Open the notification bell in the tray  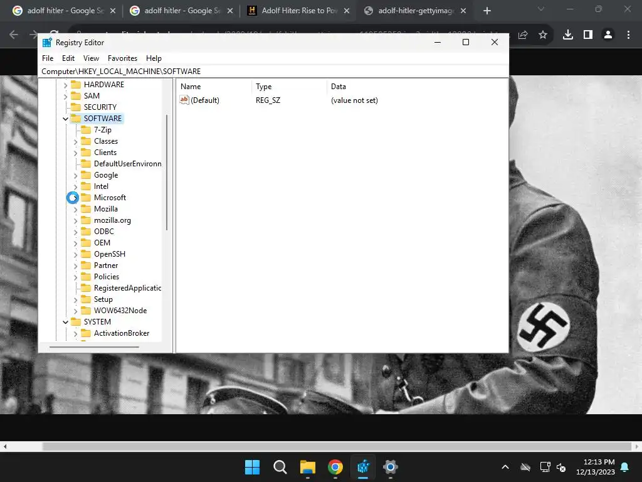[x=625, y=467]
